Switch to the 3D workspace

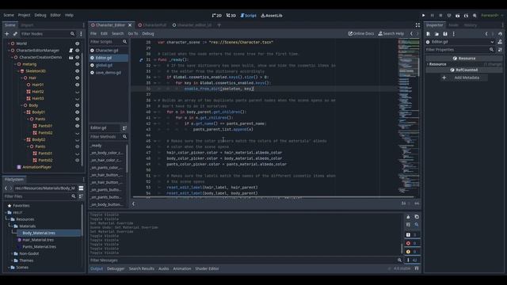[x=231, y=15]
